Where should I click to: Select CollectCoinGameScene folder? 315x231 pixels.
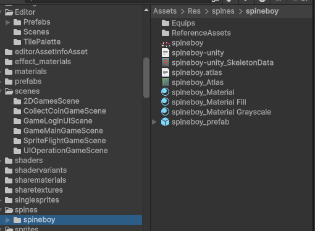point(65,111)
